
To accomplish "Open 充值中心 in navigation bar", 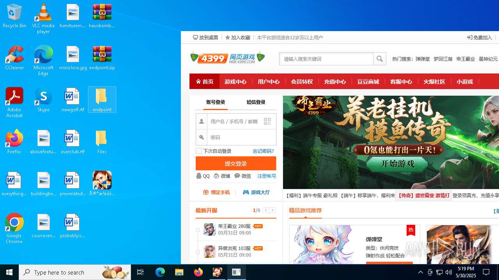I will [335, 81].
